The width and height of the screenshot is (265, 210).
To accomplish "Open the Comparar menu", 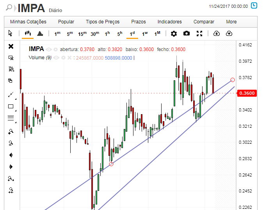I will [204, 22].
